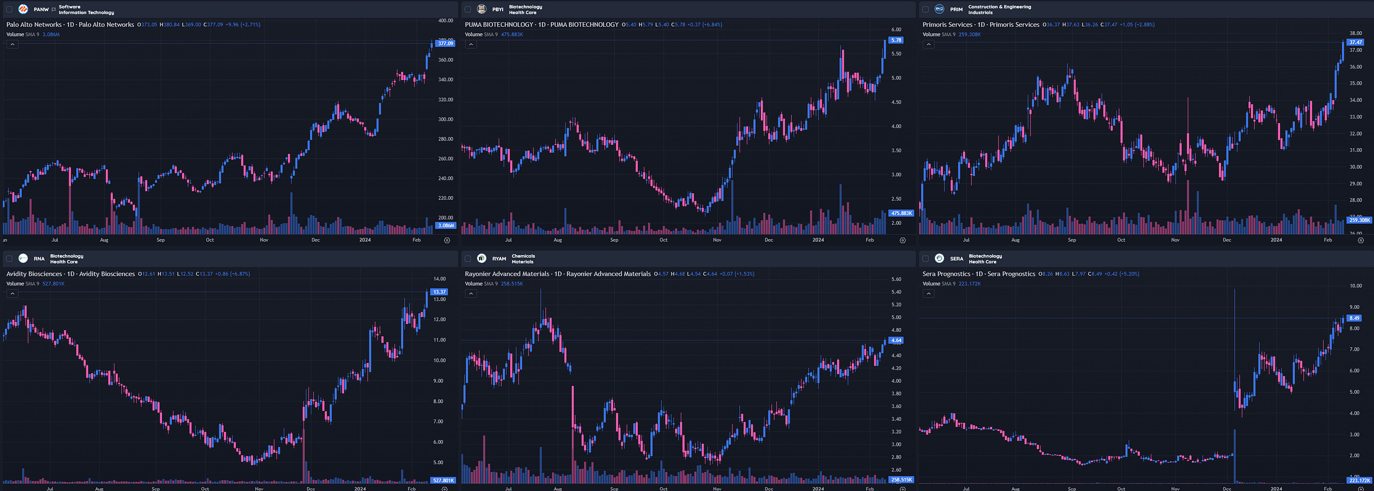
Task: Click the PBYI ticker symbol
Action: [498, 10]
